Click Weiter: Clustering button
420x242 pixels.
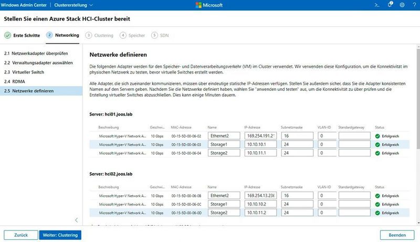[60, 235]
